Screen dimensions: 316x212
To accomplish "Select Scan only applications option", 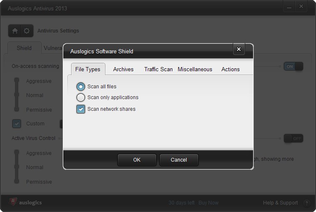I will [81, 97].
